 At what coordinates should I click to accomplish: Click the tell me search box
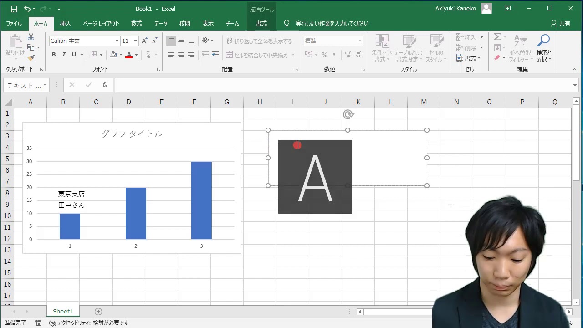[332, 24]
